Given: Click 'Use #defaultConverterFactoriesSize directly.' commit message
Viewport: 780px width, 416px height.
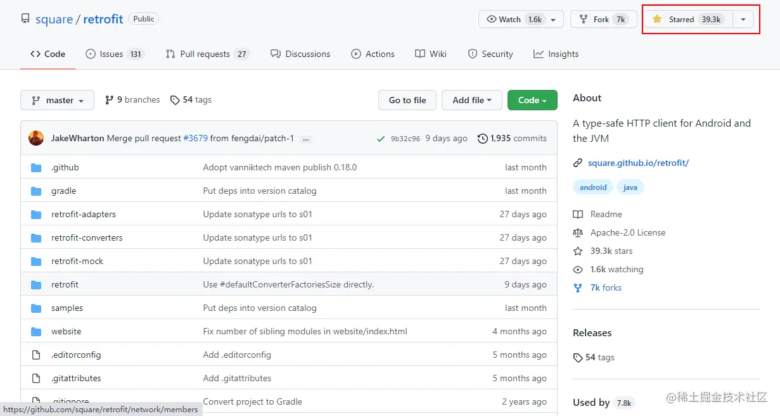Looking at the screenshot, I should pos(288,285).
